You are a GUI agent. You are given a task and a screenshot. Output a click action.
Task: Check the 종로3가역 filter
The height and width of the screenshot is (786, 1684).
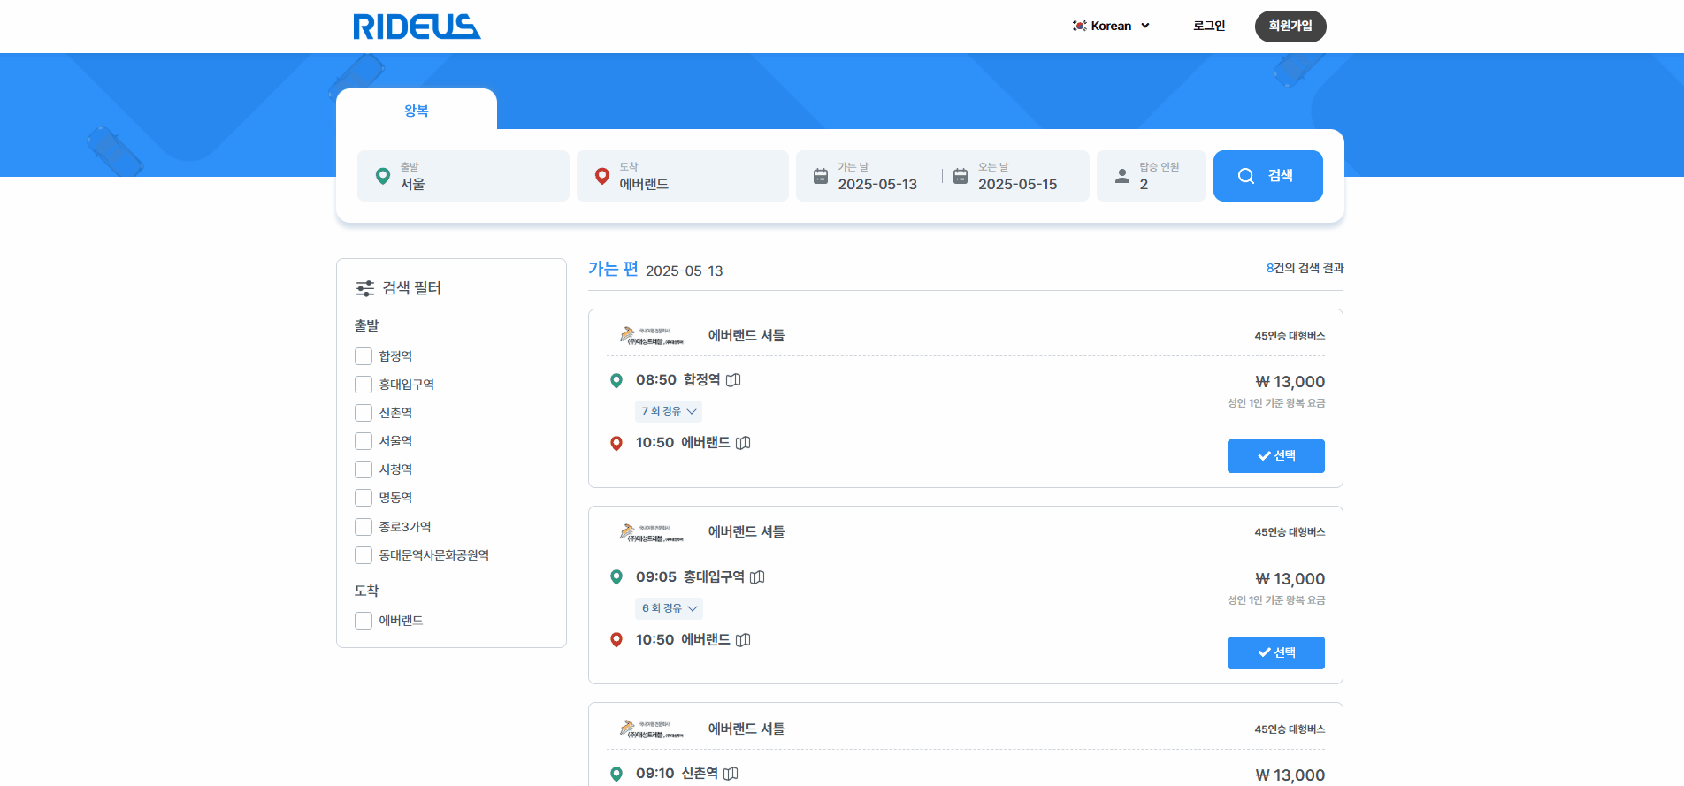coord(364,527)
